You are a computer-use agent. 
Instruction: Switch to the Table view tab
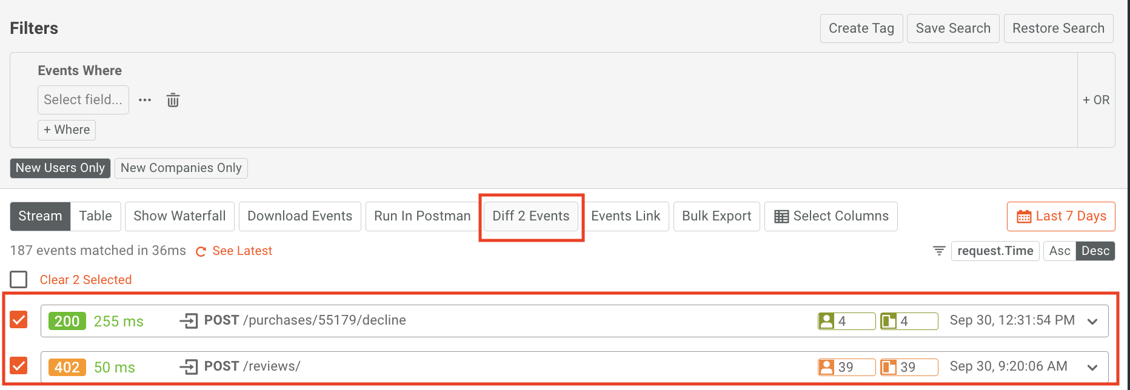95,216
